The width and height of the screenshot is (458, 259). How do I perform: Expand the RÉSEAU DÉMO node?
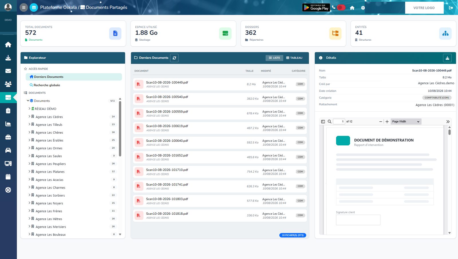[x=29, y=109]
